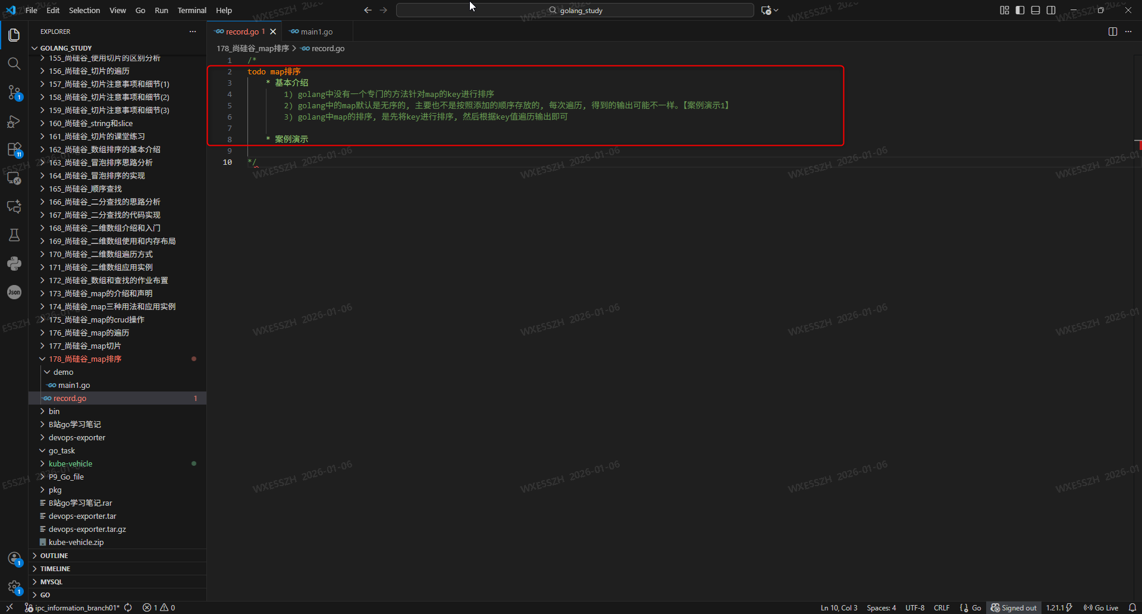Open the Json view in activity bar

tap(14, 292)
